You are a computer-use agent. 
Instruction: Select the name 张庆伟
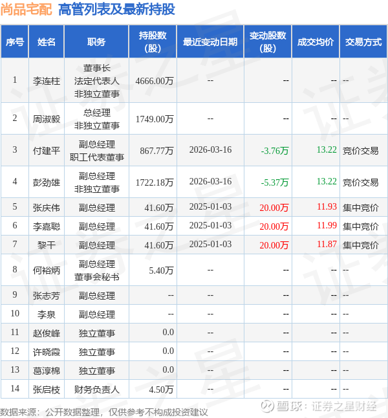(47, 208)
